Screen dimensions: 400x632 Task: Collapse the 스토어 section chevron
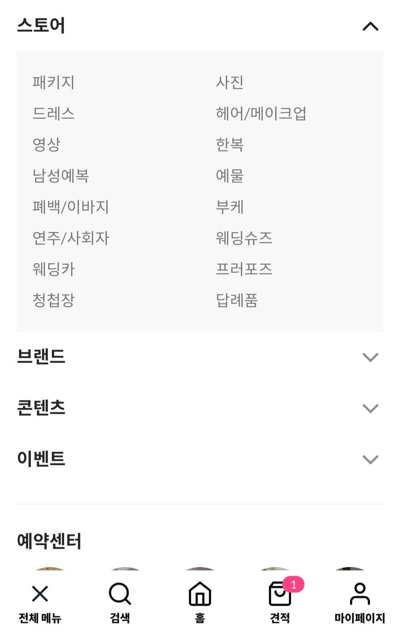tap(370, 26)
